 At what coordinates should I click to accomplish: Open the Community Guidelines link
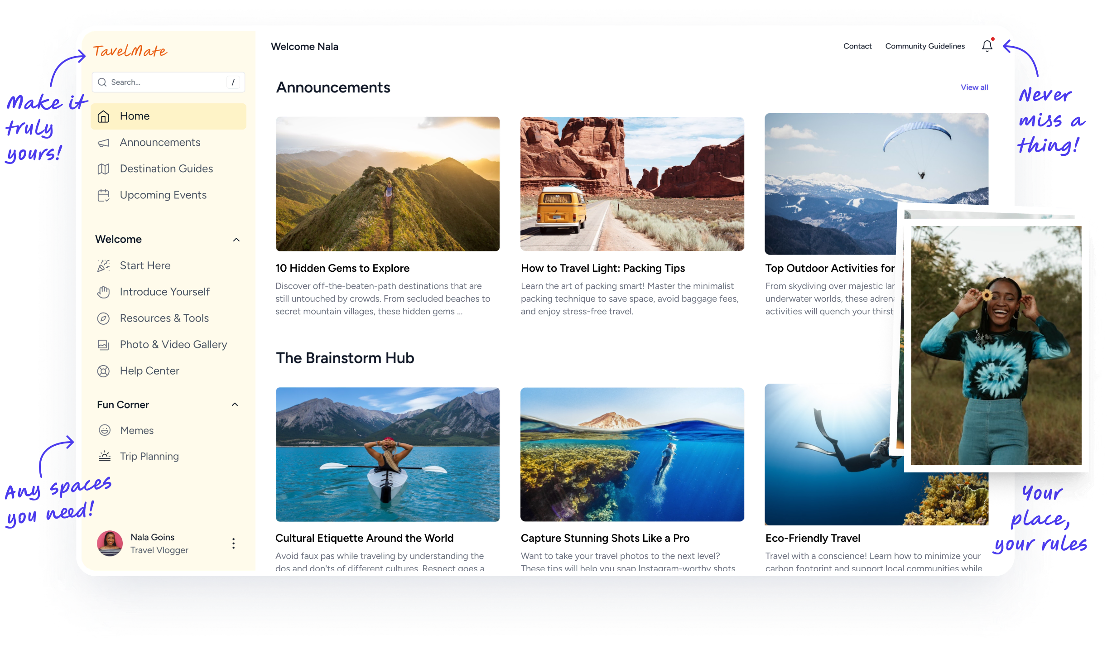[924, 46]
